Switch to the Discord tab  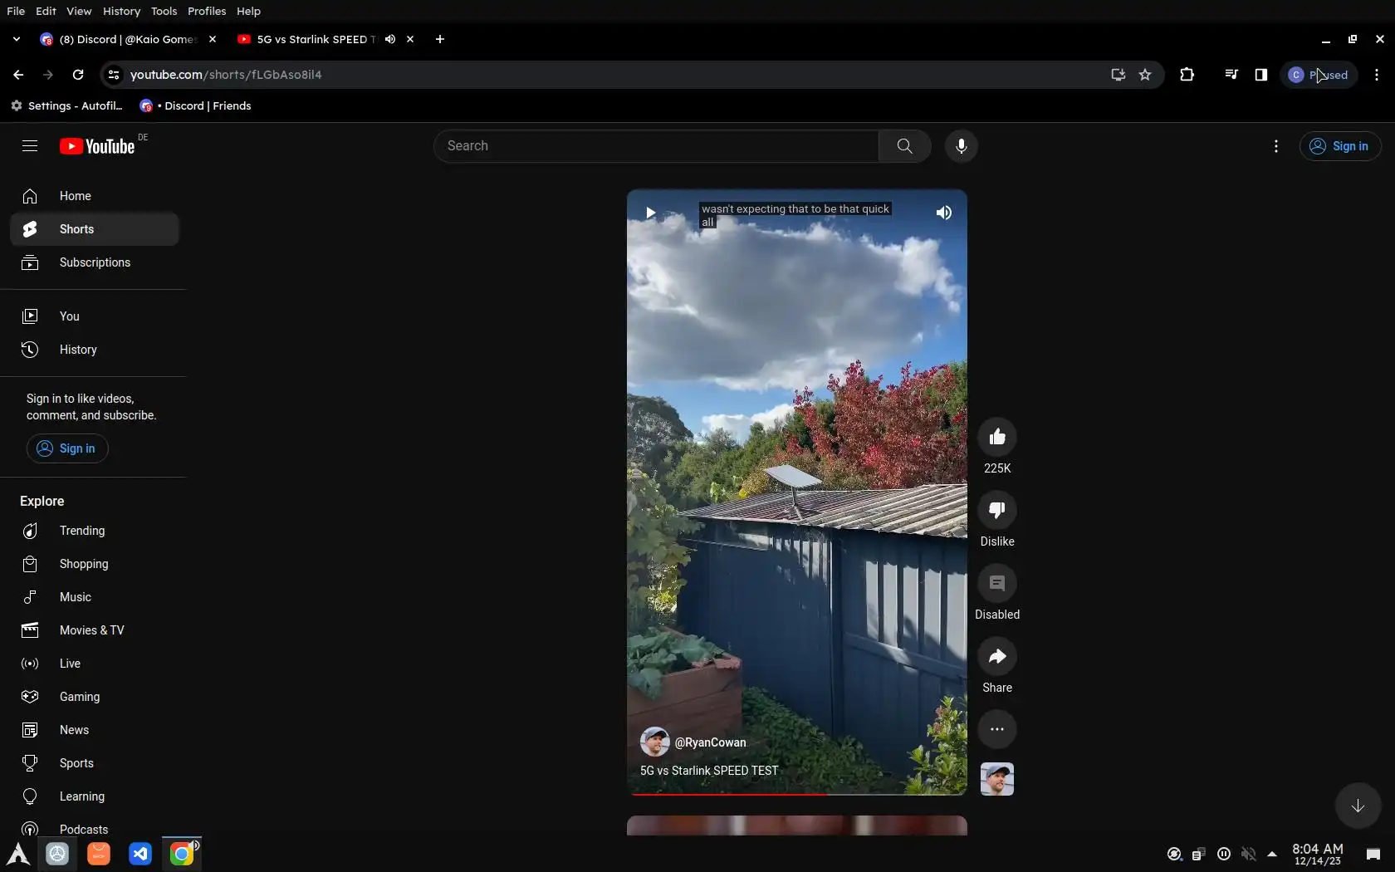[x=127, y=39]
